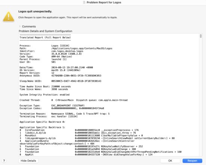Click the document icon in the title bar
Viewport: 206px width, 165px height.
point(84,2)
